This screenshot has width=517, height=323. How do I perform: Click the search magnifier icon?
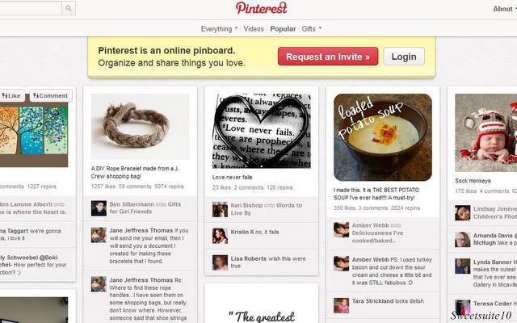68,8
